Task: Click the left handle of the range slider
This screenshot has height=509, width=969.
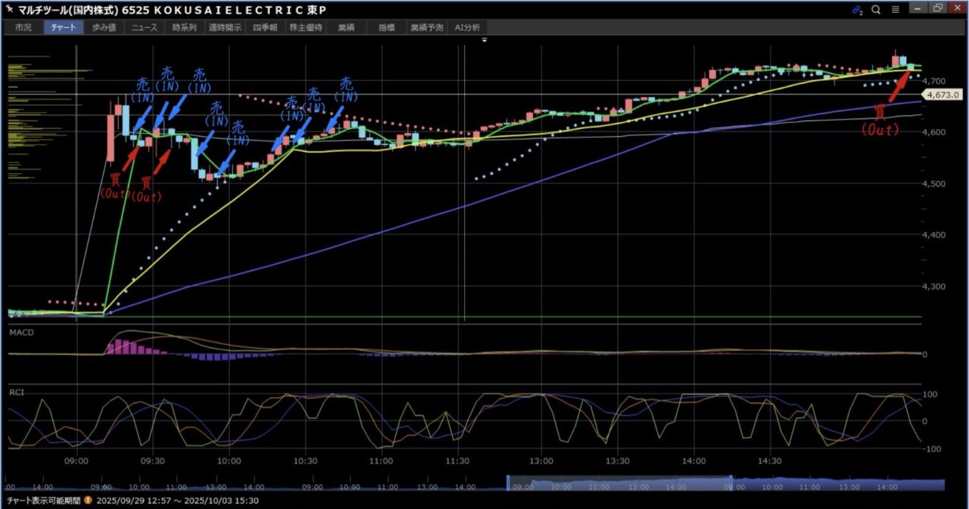Action: tap(508, 484)
